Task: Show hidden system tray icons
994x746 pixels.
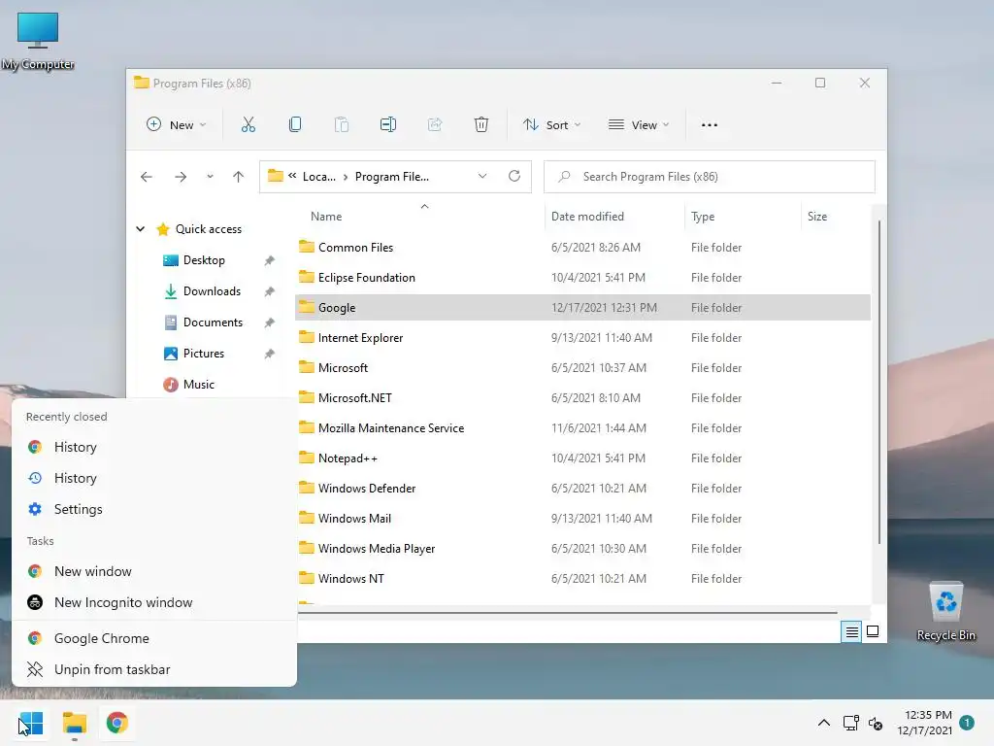Action: tap(823, 723)
